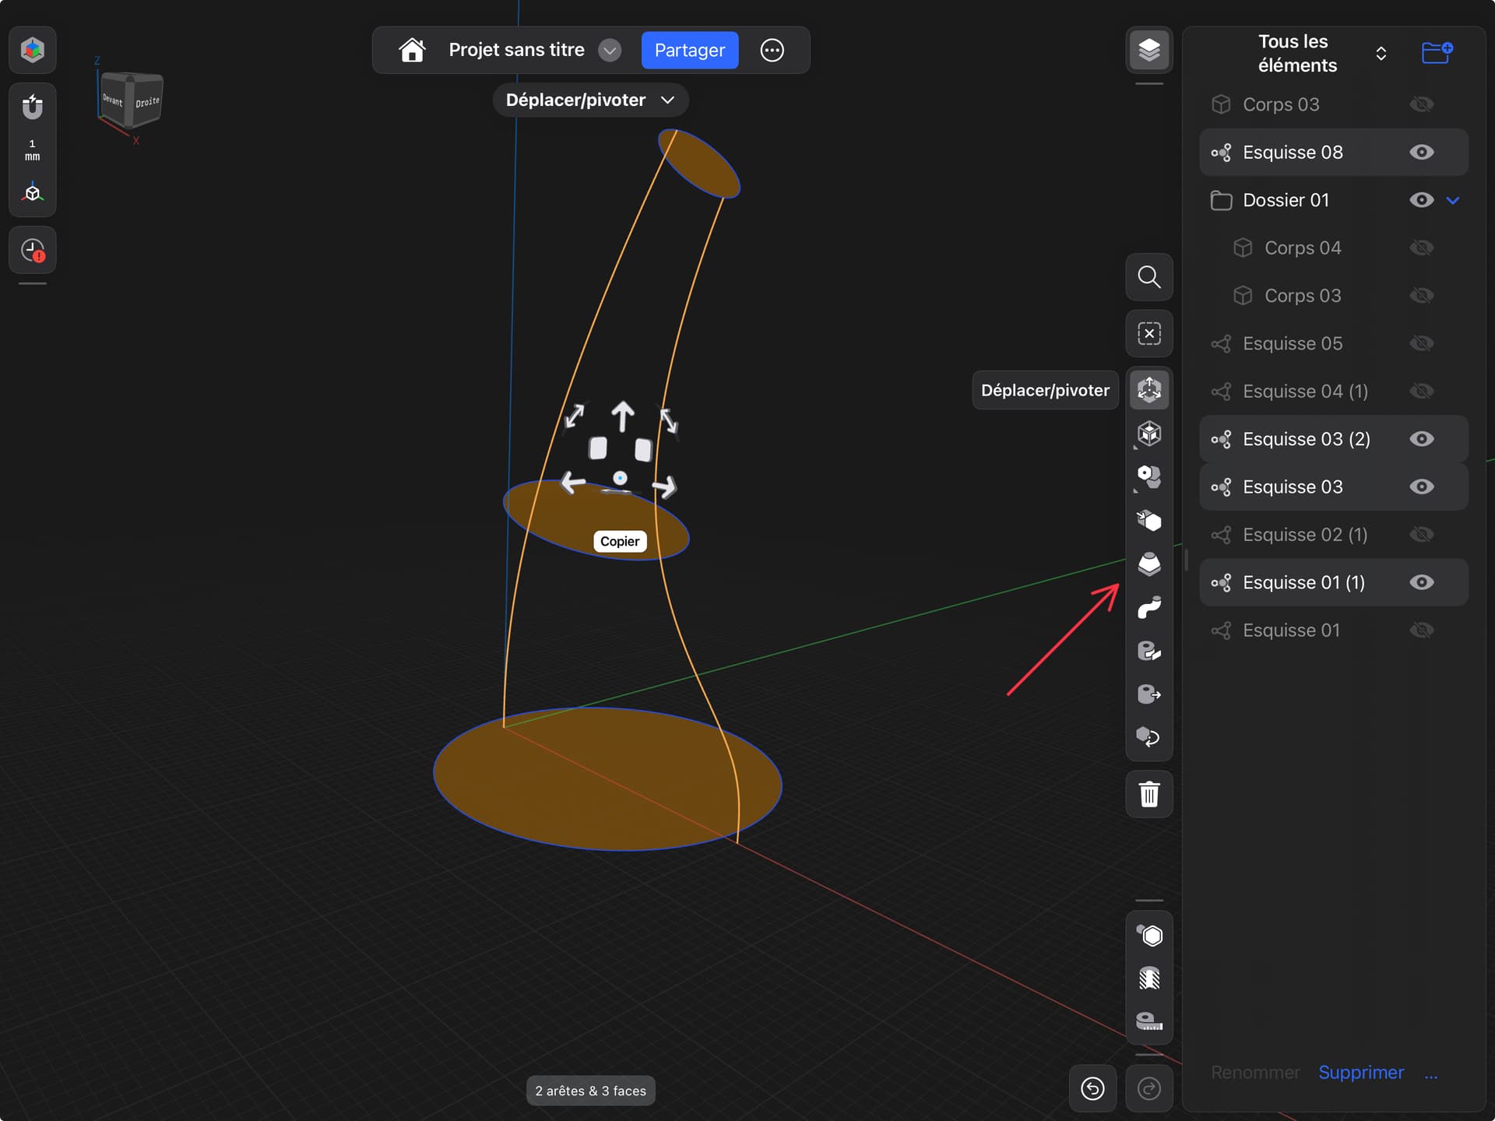Hide Esquisse 03 (2) visibility

point(1422,439)
